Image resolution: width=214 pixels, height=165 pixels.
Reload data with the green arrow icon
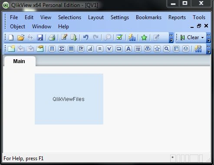click(74, 37)
